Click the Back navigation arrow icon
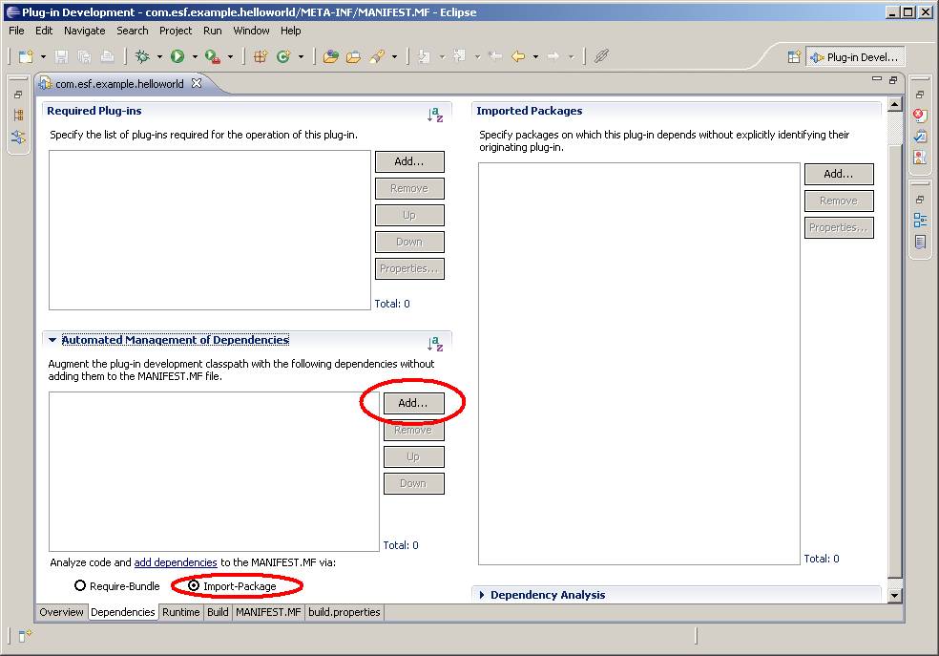939x656 pixels. point(518,56)
